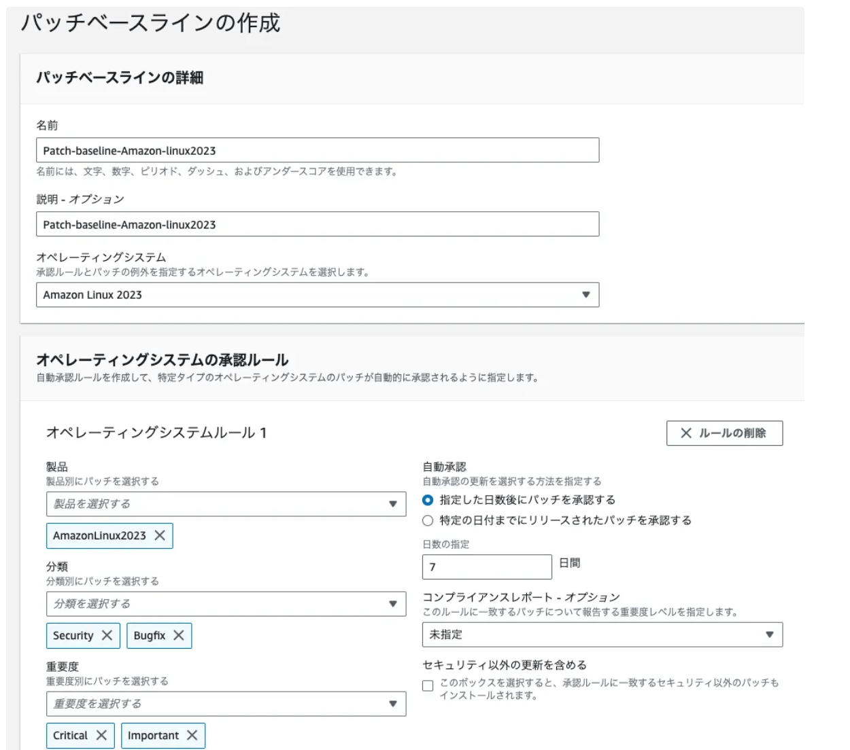Click the ルールの削除 button
The image size is (850, 750).
[x=724, y=433]
